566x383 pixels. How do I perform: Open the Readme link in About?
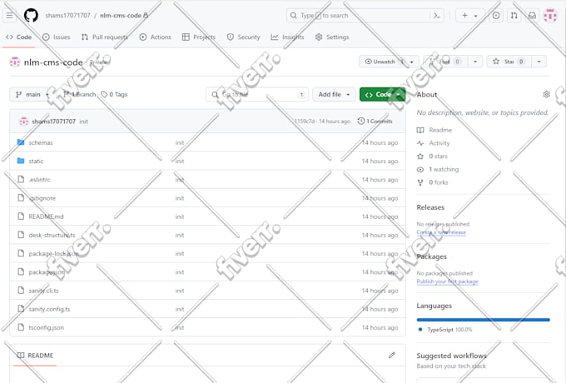[x=434, y=130]
